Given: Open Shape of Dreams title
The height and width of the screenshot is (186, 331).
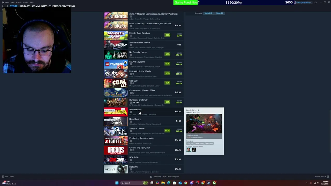Looking at the screenshot, I should pyautogui.click(x=137, y=129).
